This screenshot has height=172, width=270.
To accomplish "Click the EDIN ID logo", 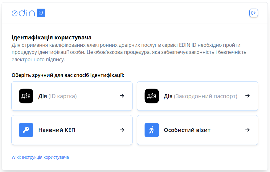I will [28, 13].
